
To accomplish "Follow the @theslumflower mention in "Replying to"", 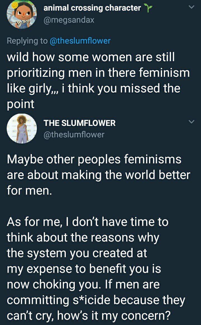I will tap(80, 41).
